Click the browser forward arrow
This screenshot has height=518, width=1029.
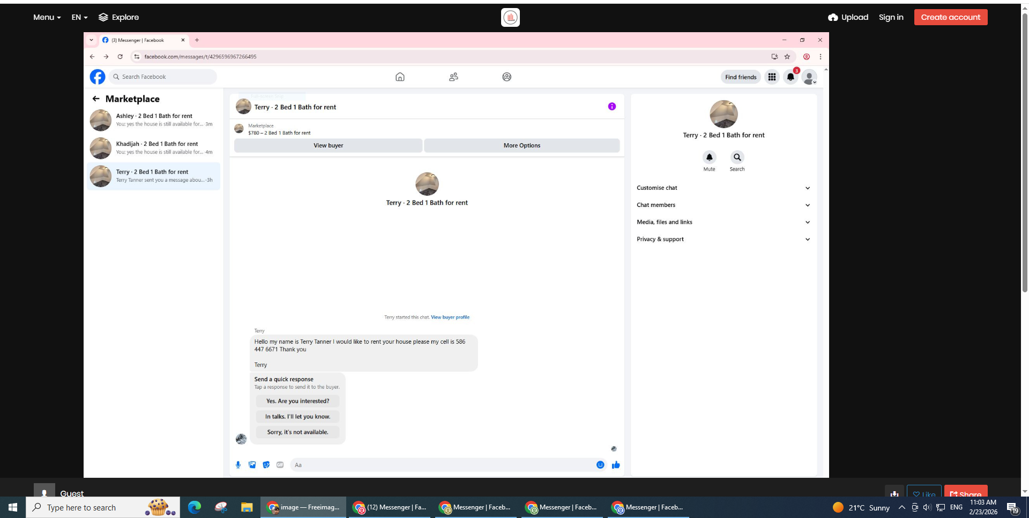pyautogui.click(x=106, y=56)
